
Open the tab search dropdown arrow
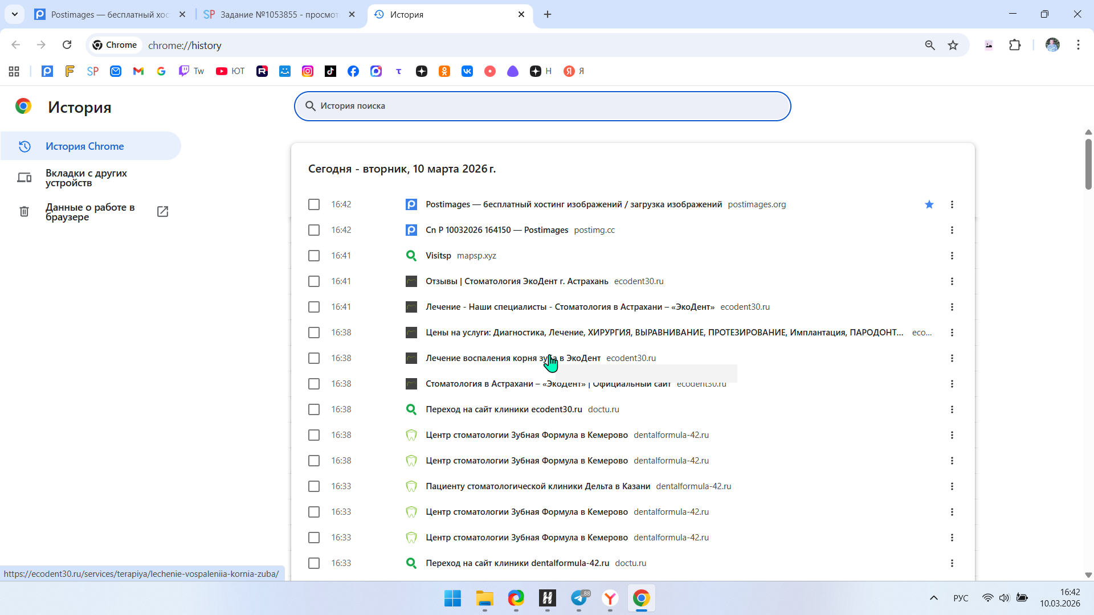(x=15, y=14)
